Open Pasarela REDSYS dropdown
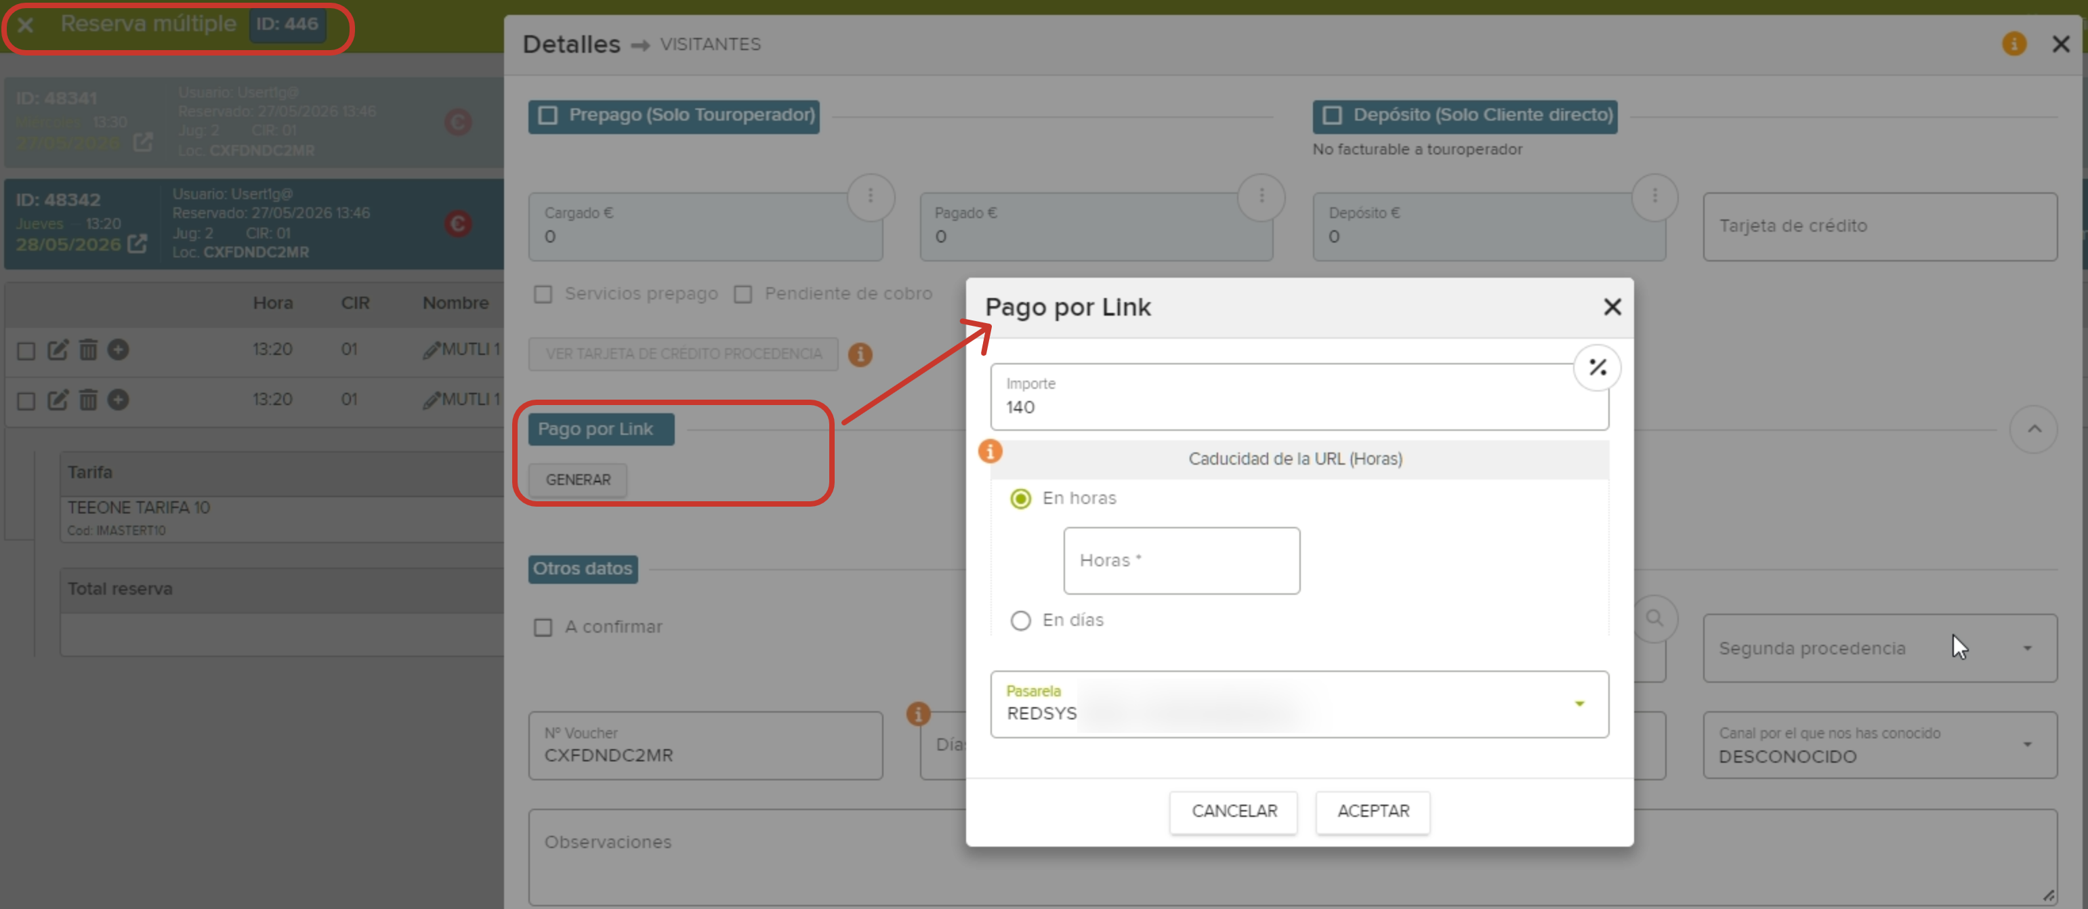Viewport: 2088px width, 909px height. (x=1299, y=704)
